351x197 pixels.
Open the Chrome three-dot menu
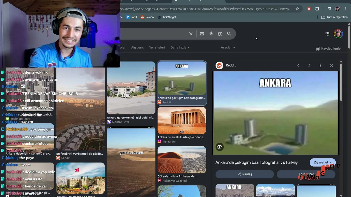point(346,9)
